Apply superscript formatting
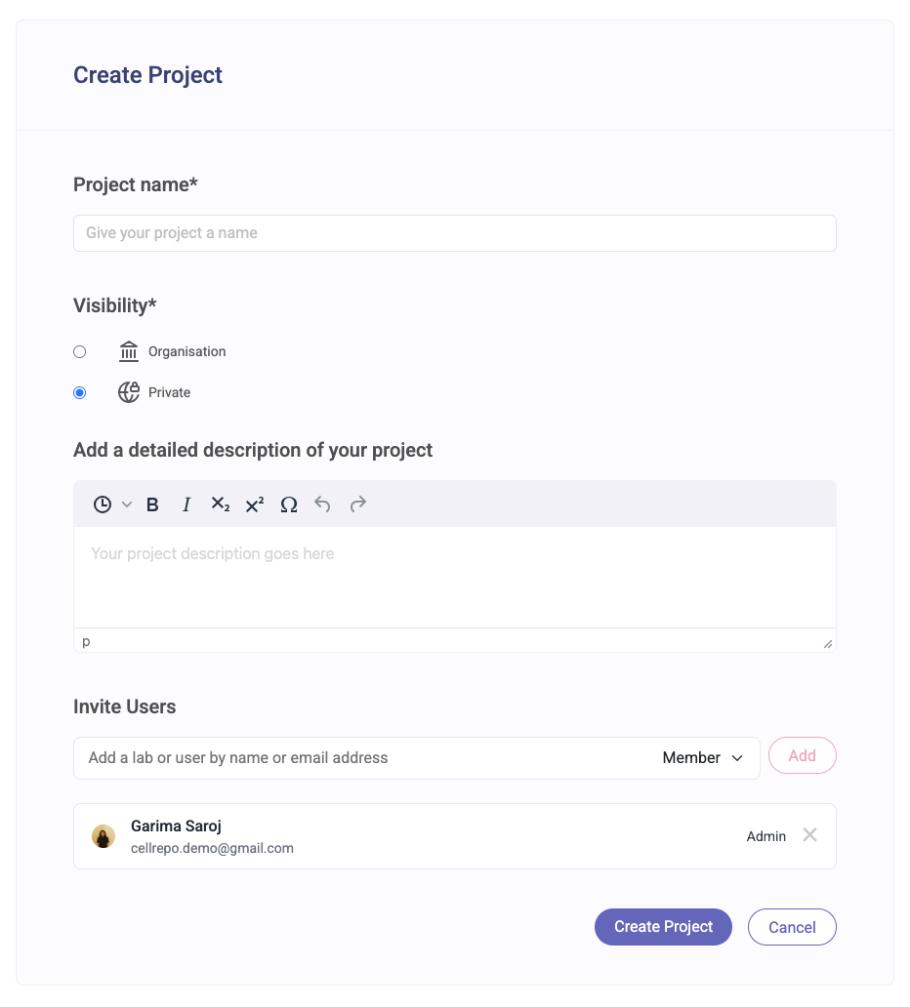910x1007 pixels. [x=254, y=504]
